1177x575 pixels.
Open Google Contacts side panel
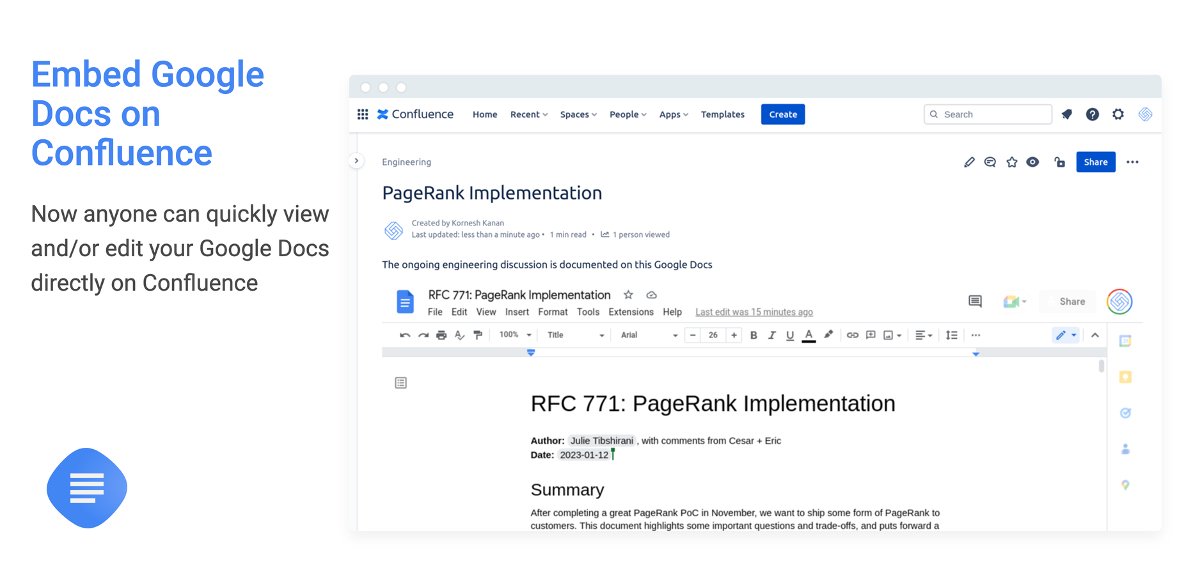[x=1125, y=449]
